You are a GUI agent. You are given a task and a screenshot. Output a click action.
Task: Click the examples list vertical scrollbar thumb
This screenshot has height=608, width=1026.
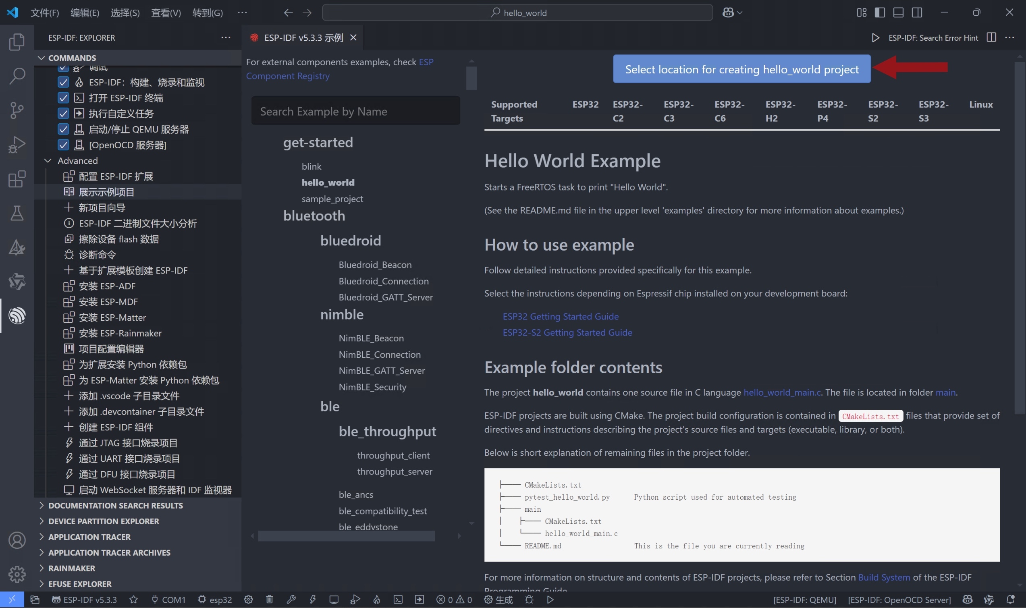tap(471, 78)
